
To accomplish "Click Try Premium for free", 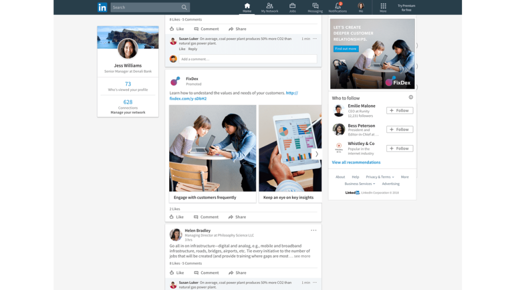I will (407, 8).
